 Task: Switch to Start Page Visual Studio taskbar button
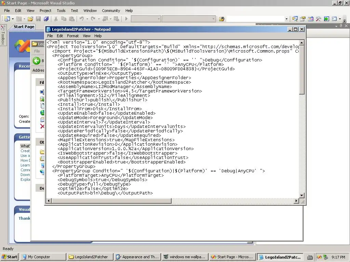pyautogui.click(x=232, y=257)
